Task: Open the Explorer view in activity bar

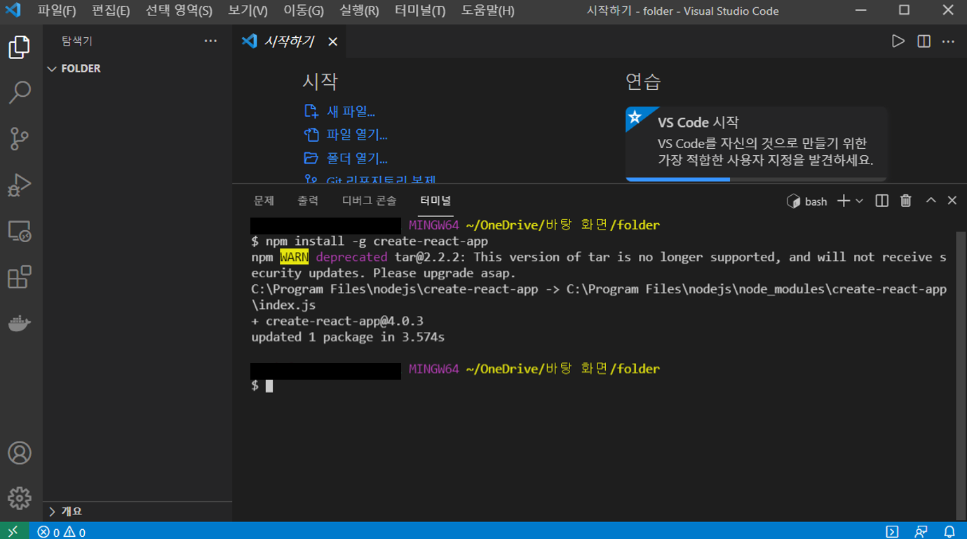Action: point(20,47)
